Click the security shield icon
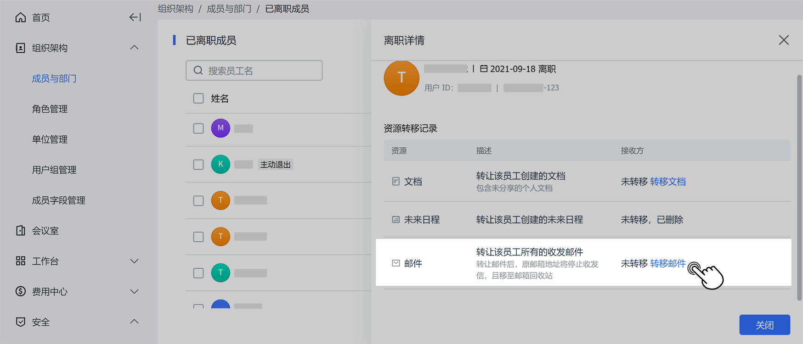The image size is (803, 344). click(x=20, y=322)
